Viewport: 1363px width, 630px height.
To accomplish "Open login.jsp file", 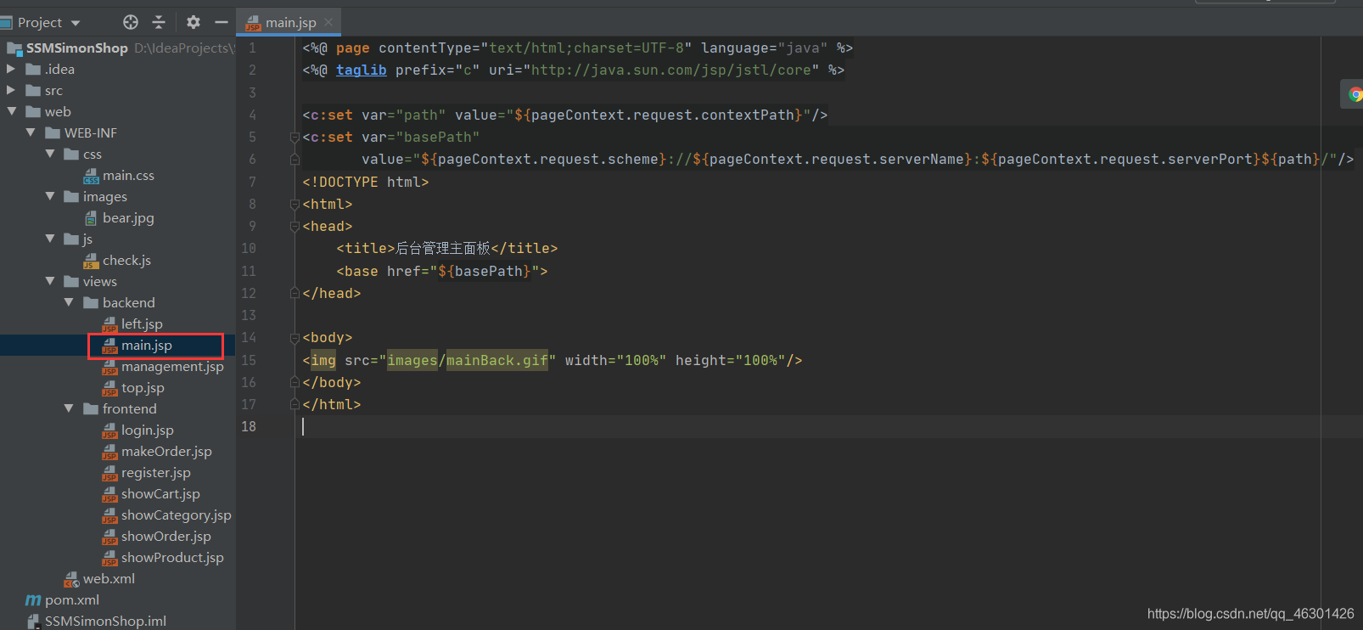I will (147, 430).
